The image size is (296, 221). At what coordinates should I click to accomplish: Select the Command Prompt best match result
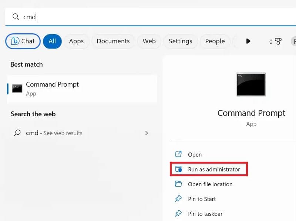(82, 89)
